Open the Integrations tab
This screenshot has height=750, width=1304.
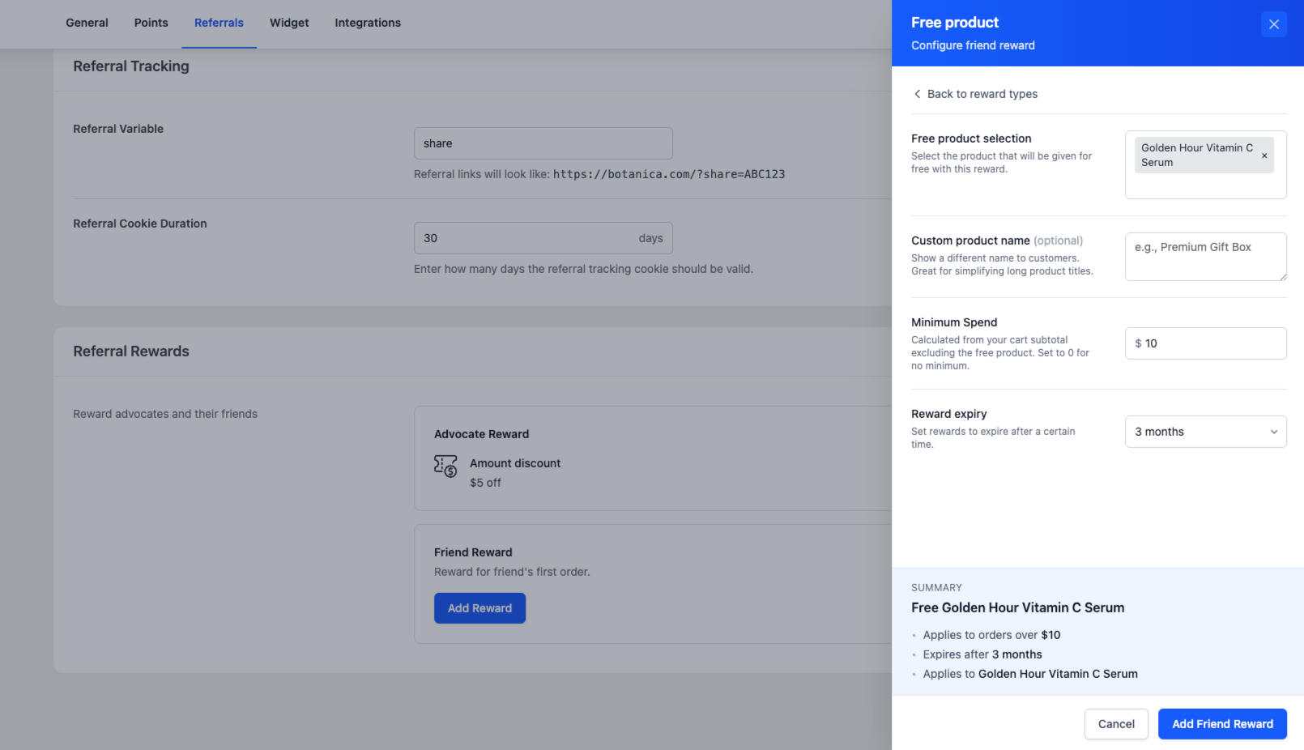(368, 23)
